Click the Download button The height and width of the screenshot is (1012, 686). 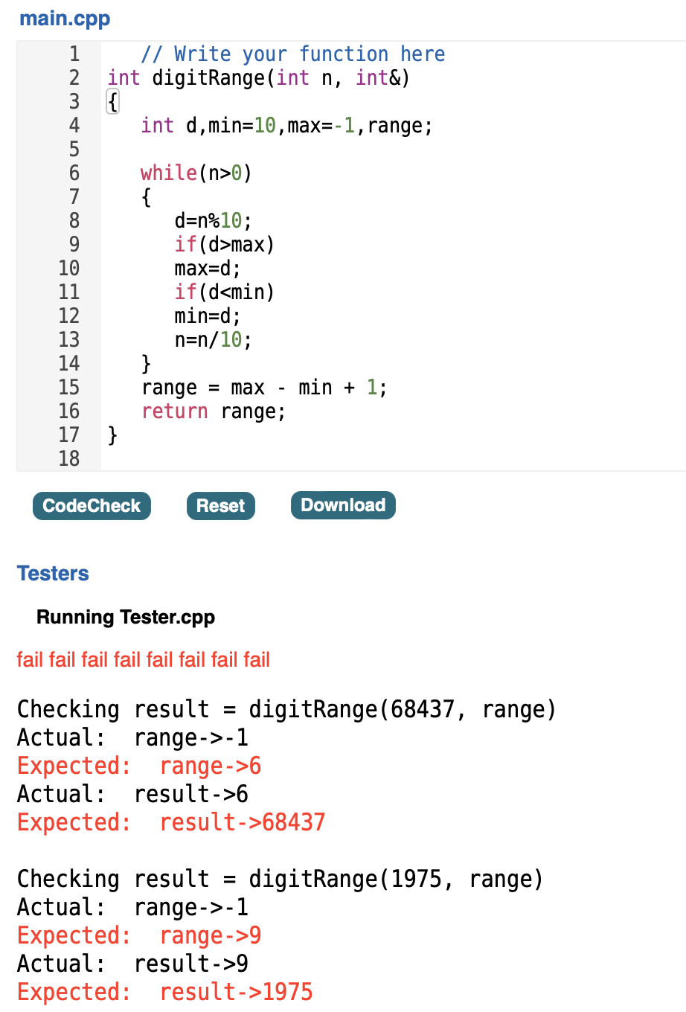[x=343, y=505]
